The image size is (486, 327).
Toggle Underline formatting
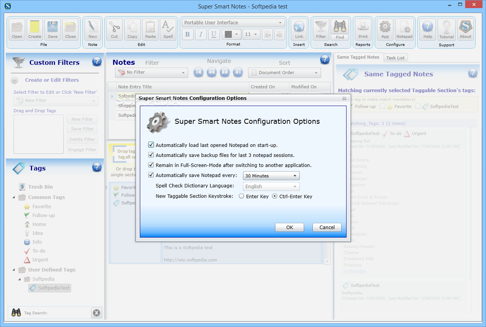pyautogui.click(x=214, y=34)
